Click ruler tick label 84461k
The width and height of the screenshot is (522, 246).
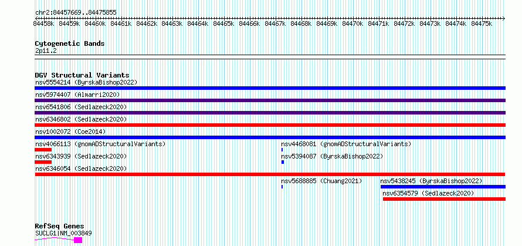pos(121,23)
